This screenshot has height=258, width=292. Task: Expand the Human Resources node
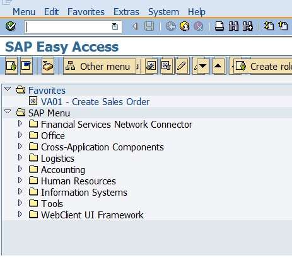20,180
